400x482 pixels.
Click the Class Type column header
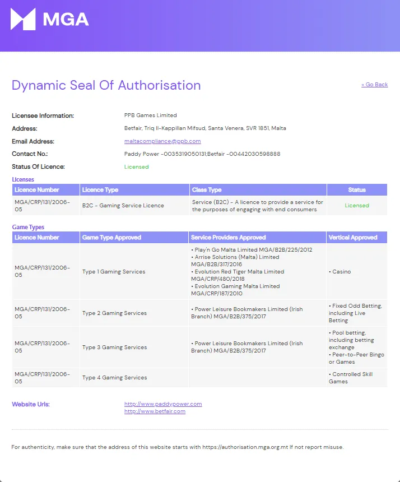pyautogui.click(x=207, y=190)
